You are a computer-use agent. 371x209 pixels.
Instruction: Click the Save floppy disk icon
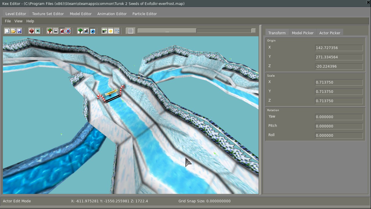[19, 31]
